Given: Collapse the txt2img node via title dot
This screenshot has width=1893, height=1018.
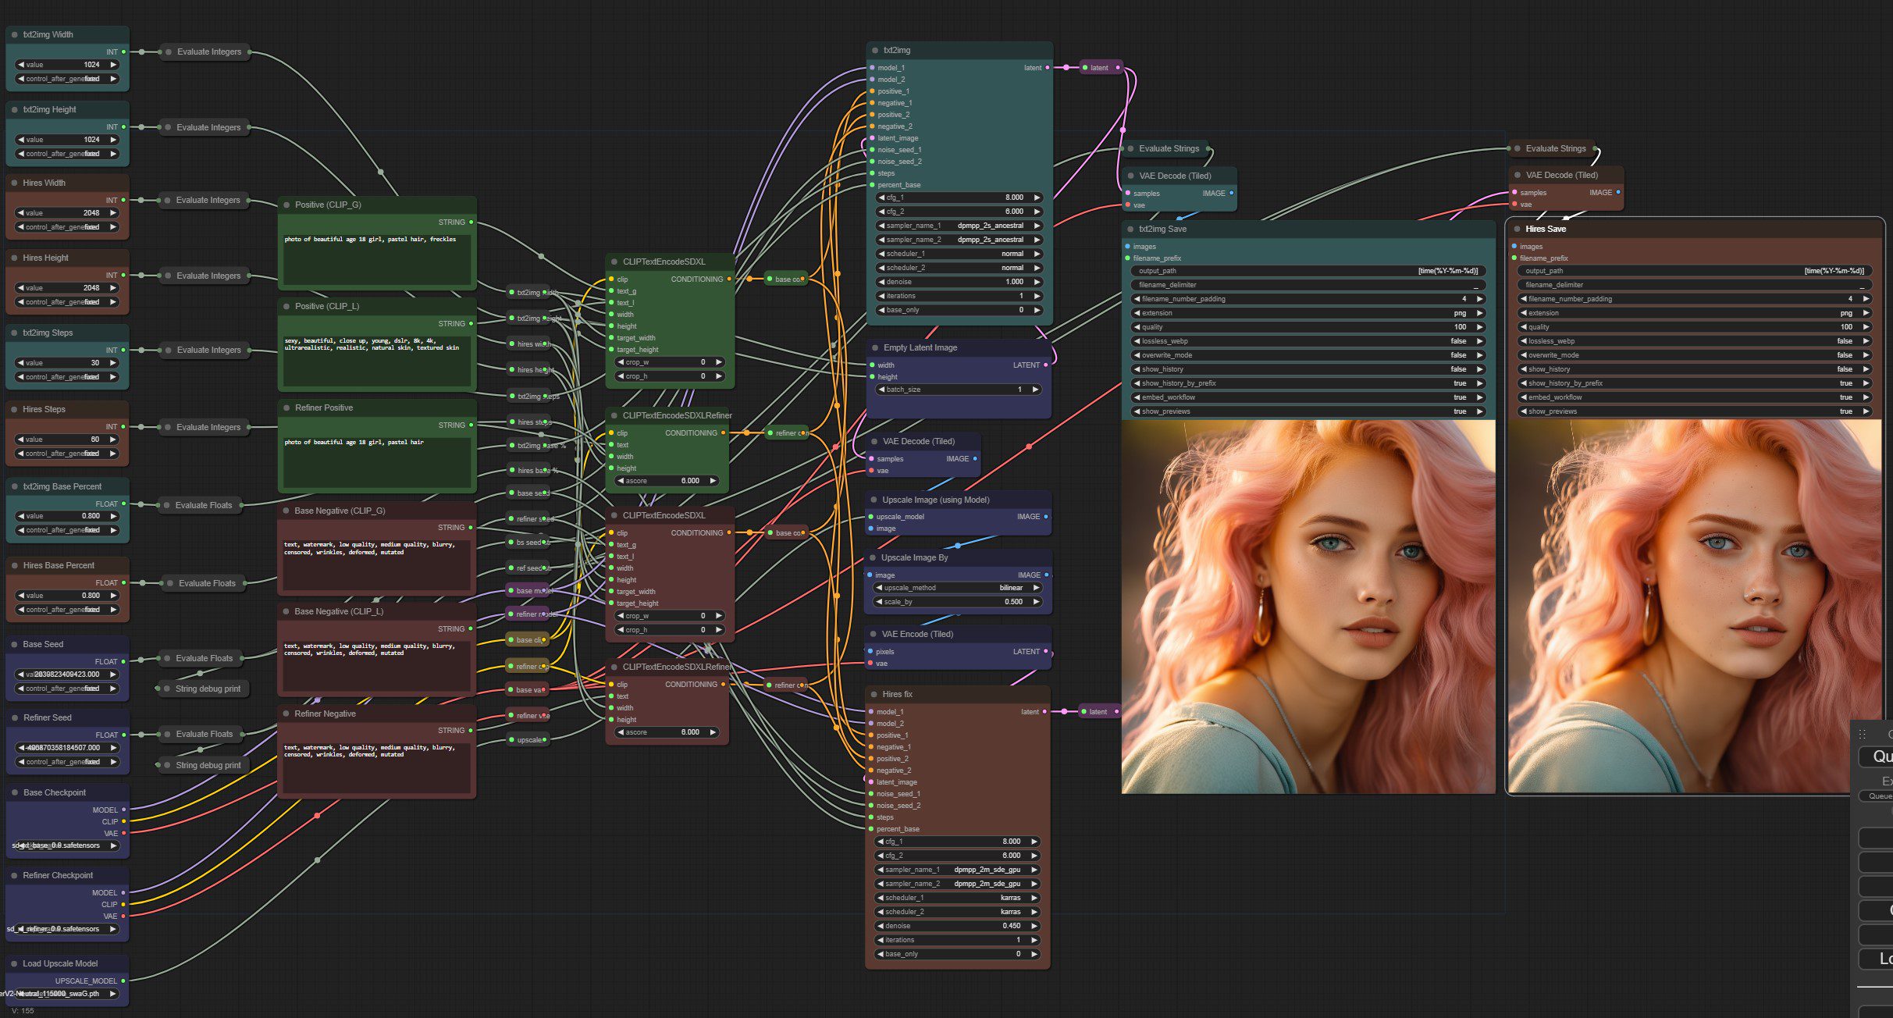Looking at the screenshot, I should pos(874,50).
